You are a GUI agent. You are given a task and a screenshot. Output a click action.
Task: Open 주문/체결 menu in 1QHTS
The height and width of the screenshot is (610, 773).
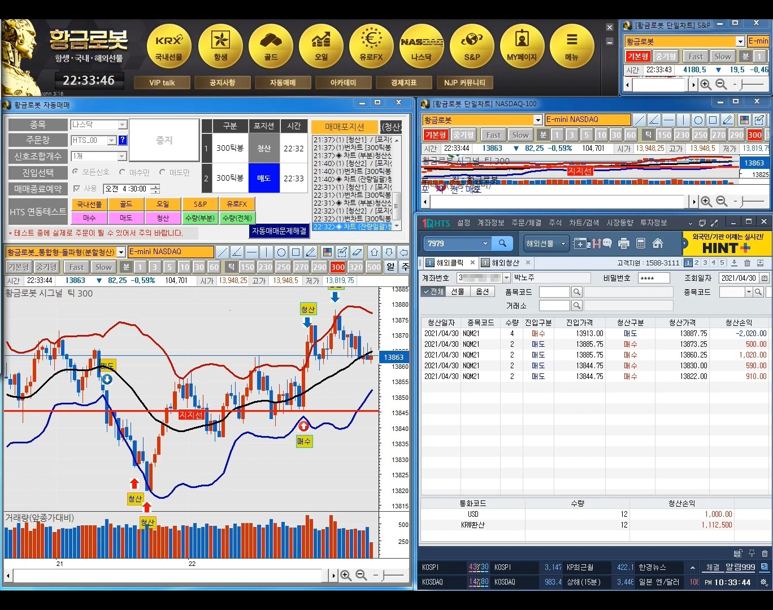(x=526, y=223)
